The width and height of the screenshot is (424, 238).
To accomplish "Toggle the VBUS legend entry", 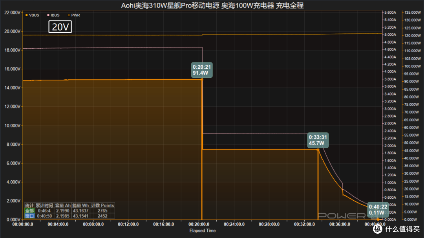I will 32,15.
